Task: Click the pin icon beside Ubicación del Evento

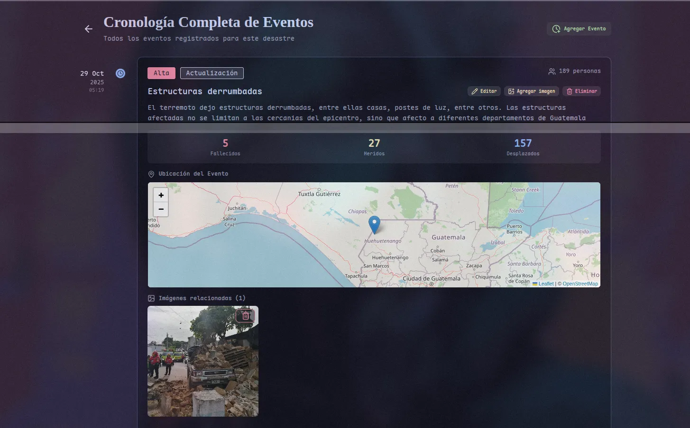Action: (151, 174)
